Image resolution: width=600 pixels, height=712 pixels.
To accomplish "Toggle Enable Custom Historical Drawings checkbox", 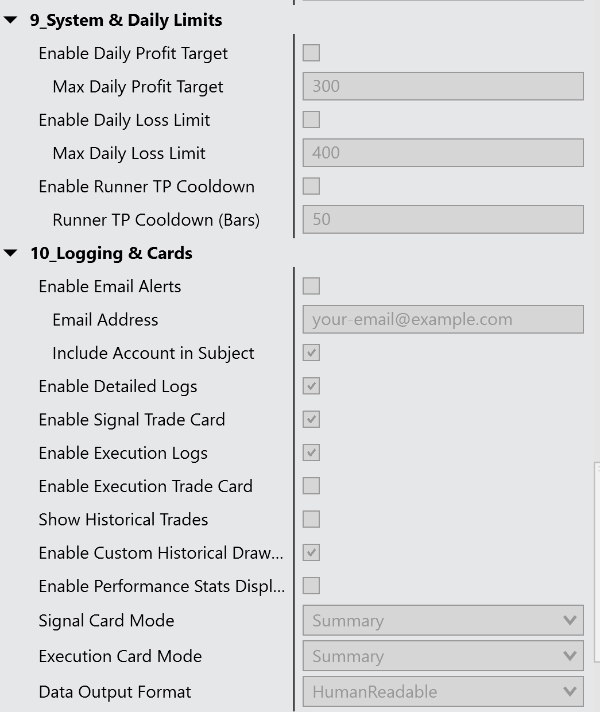I will click(x=311, y=553).
